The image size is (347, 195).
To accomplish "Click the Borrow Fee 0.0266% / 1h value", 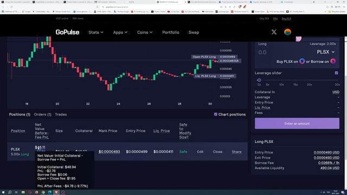I will (x=329, y=162).
